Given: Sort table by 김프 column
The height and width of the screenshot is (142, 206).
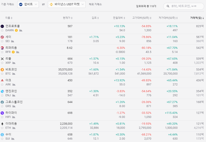Looking at the screenshot, I should 95,18.
